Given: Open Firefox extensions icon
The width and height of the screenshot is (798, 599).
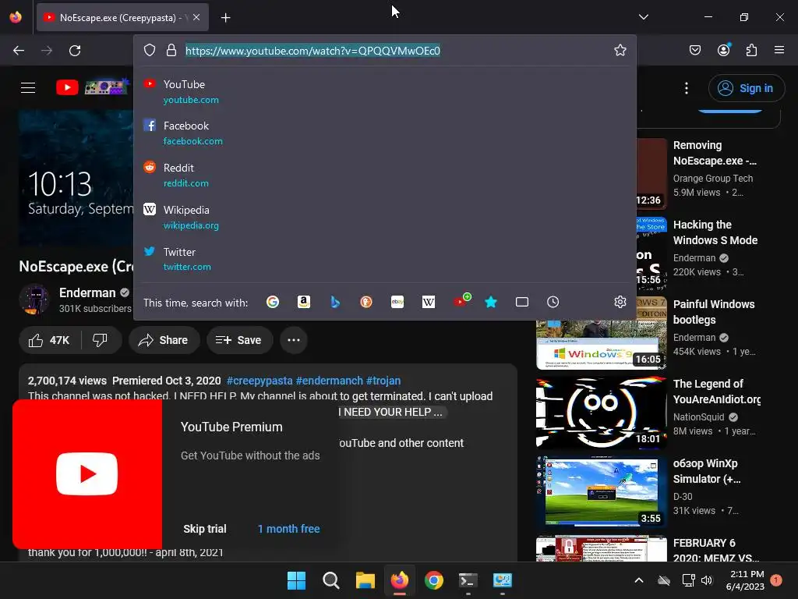Looking at the screenshot, I should [x=751, y=50].
